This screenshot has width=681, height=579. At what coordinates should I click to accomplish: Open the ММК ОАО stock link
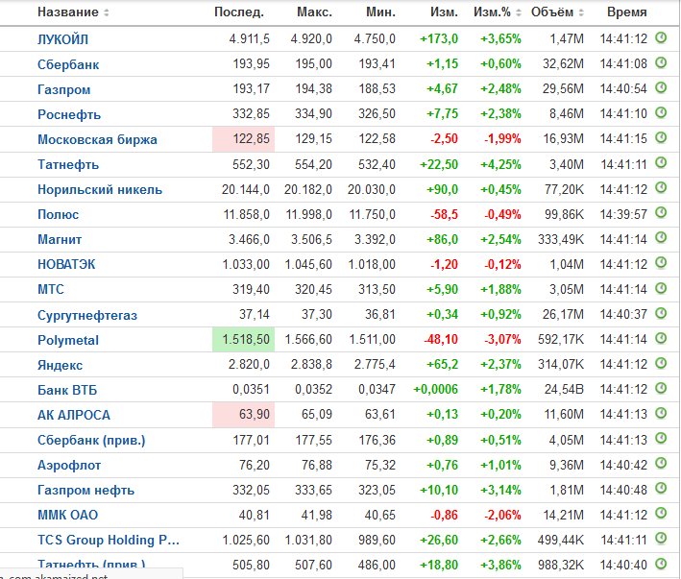pyautogui.click(x=68, y=516)
